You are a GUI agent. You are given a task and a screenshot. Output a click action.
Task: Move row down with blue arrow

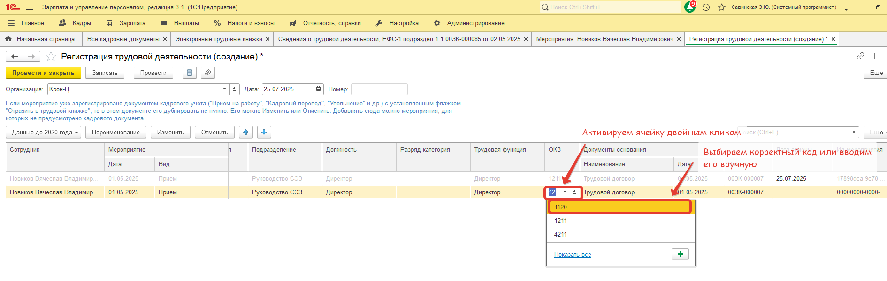click(264, 132)
